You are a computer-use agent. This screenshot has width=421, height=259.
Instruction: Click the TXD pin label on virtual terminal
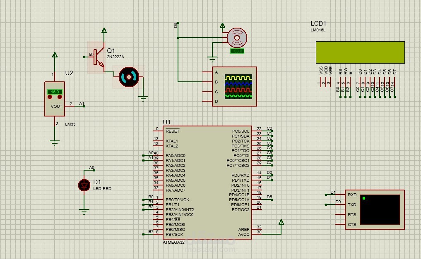(x=352, y=204)
